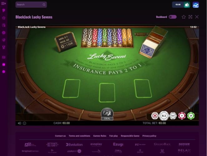The image size is (207, 156).
Task: Open the Privacy policy link
Action: 149,136
